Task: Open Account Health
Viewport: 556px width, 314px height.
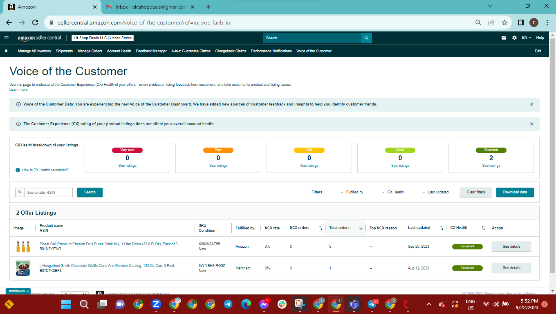Action: tap(119, 51)
